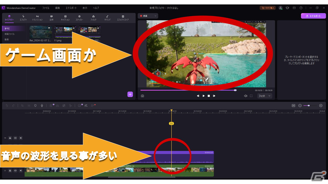Toggle the preview volume speaker icon
This screenshot has height=184, width=328.
(245, 96)
